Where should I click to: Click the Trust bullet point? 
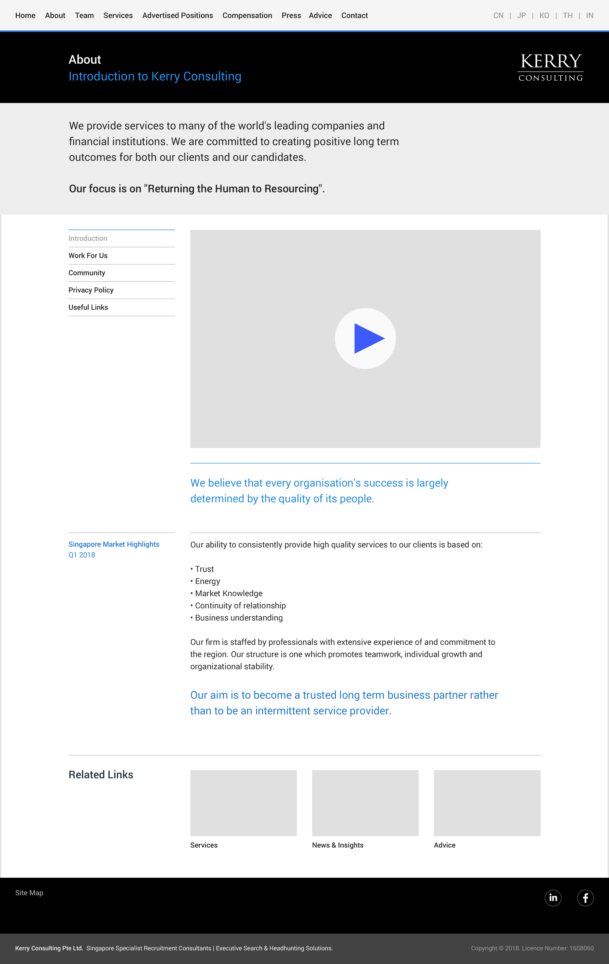[x=202, y=569]
